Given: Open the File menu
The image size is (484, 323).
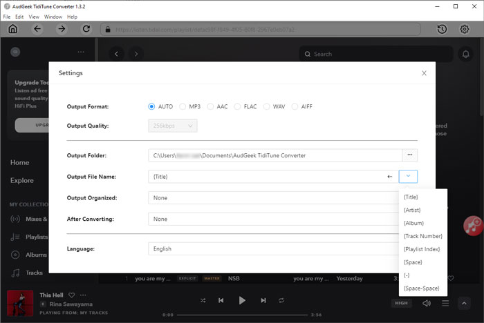Looking at the screenshot, I should [x=7, y=17].
